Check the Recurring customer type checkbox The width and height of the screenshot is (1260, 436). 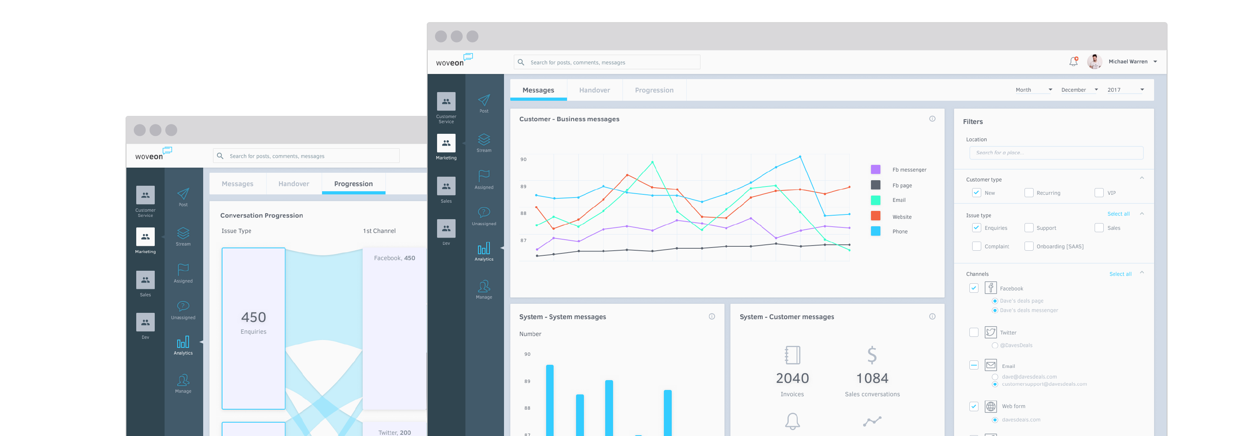click(1028, 192)
